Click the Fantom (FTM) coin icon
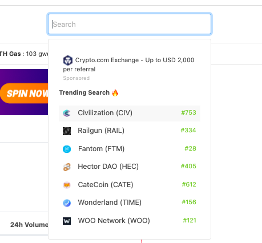The width and height of the screenshot is (262, 243). [67, 149]
